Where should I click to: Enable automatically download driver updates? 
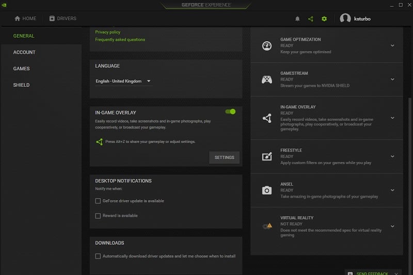(98, 256)
